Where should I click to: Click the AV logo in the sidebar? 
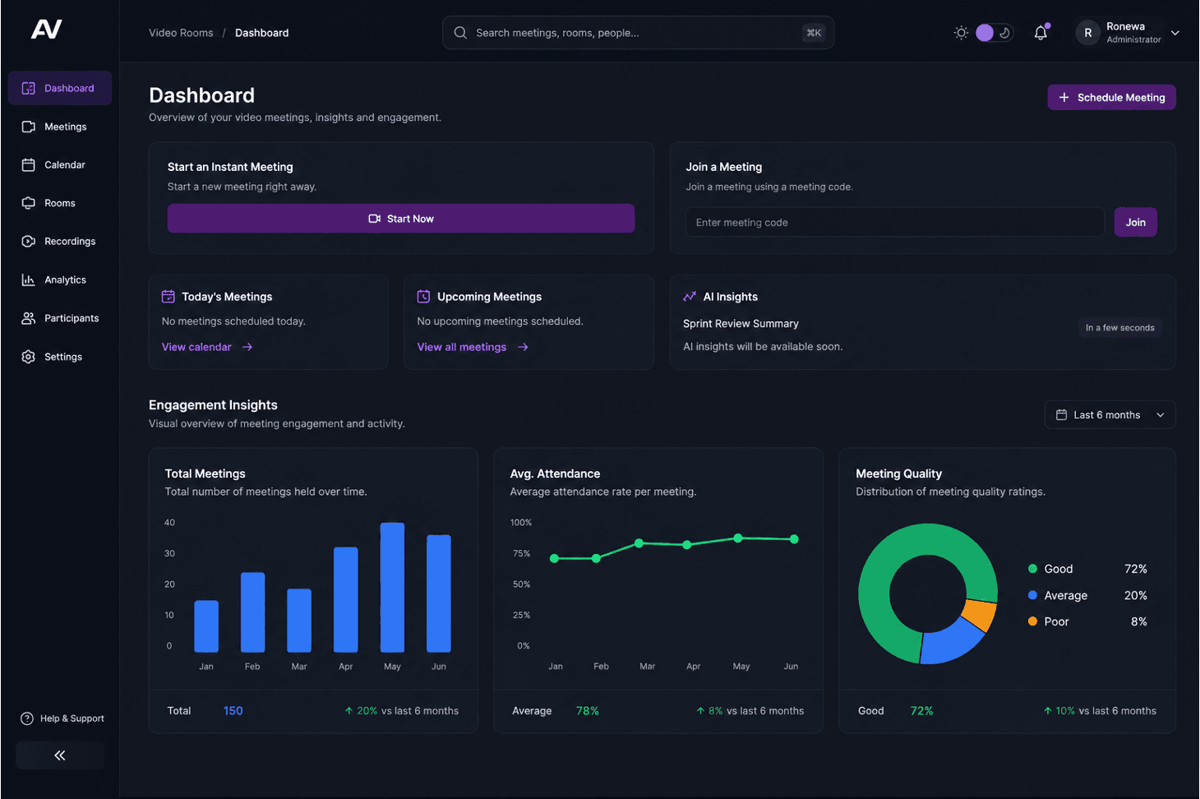[46, 30]
